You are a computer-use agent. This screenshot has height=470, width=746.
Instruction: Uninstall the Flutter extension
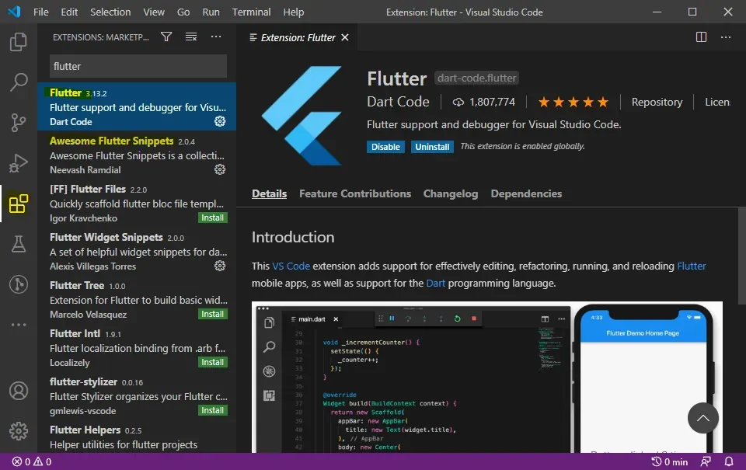[x=432, y=147]
